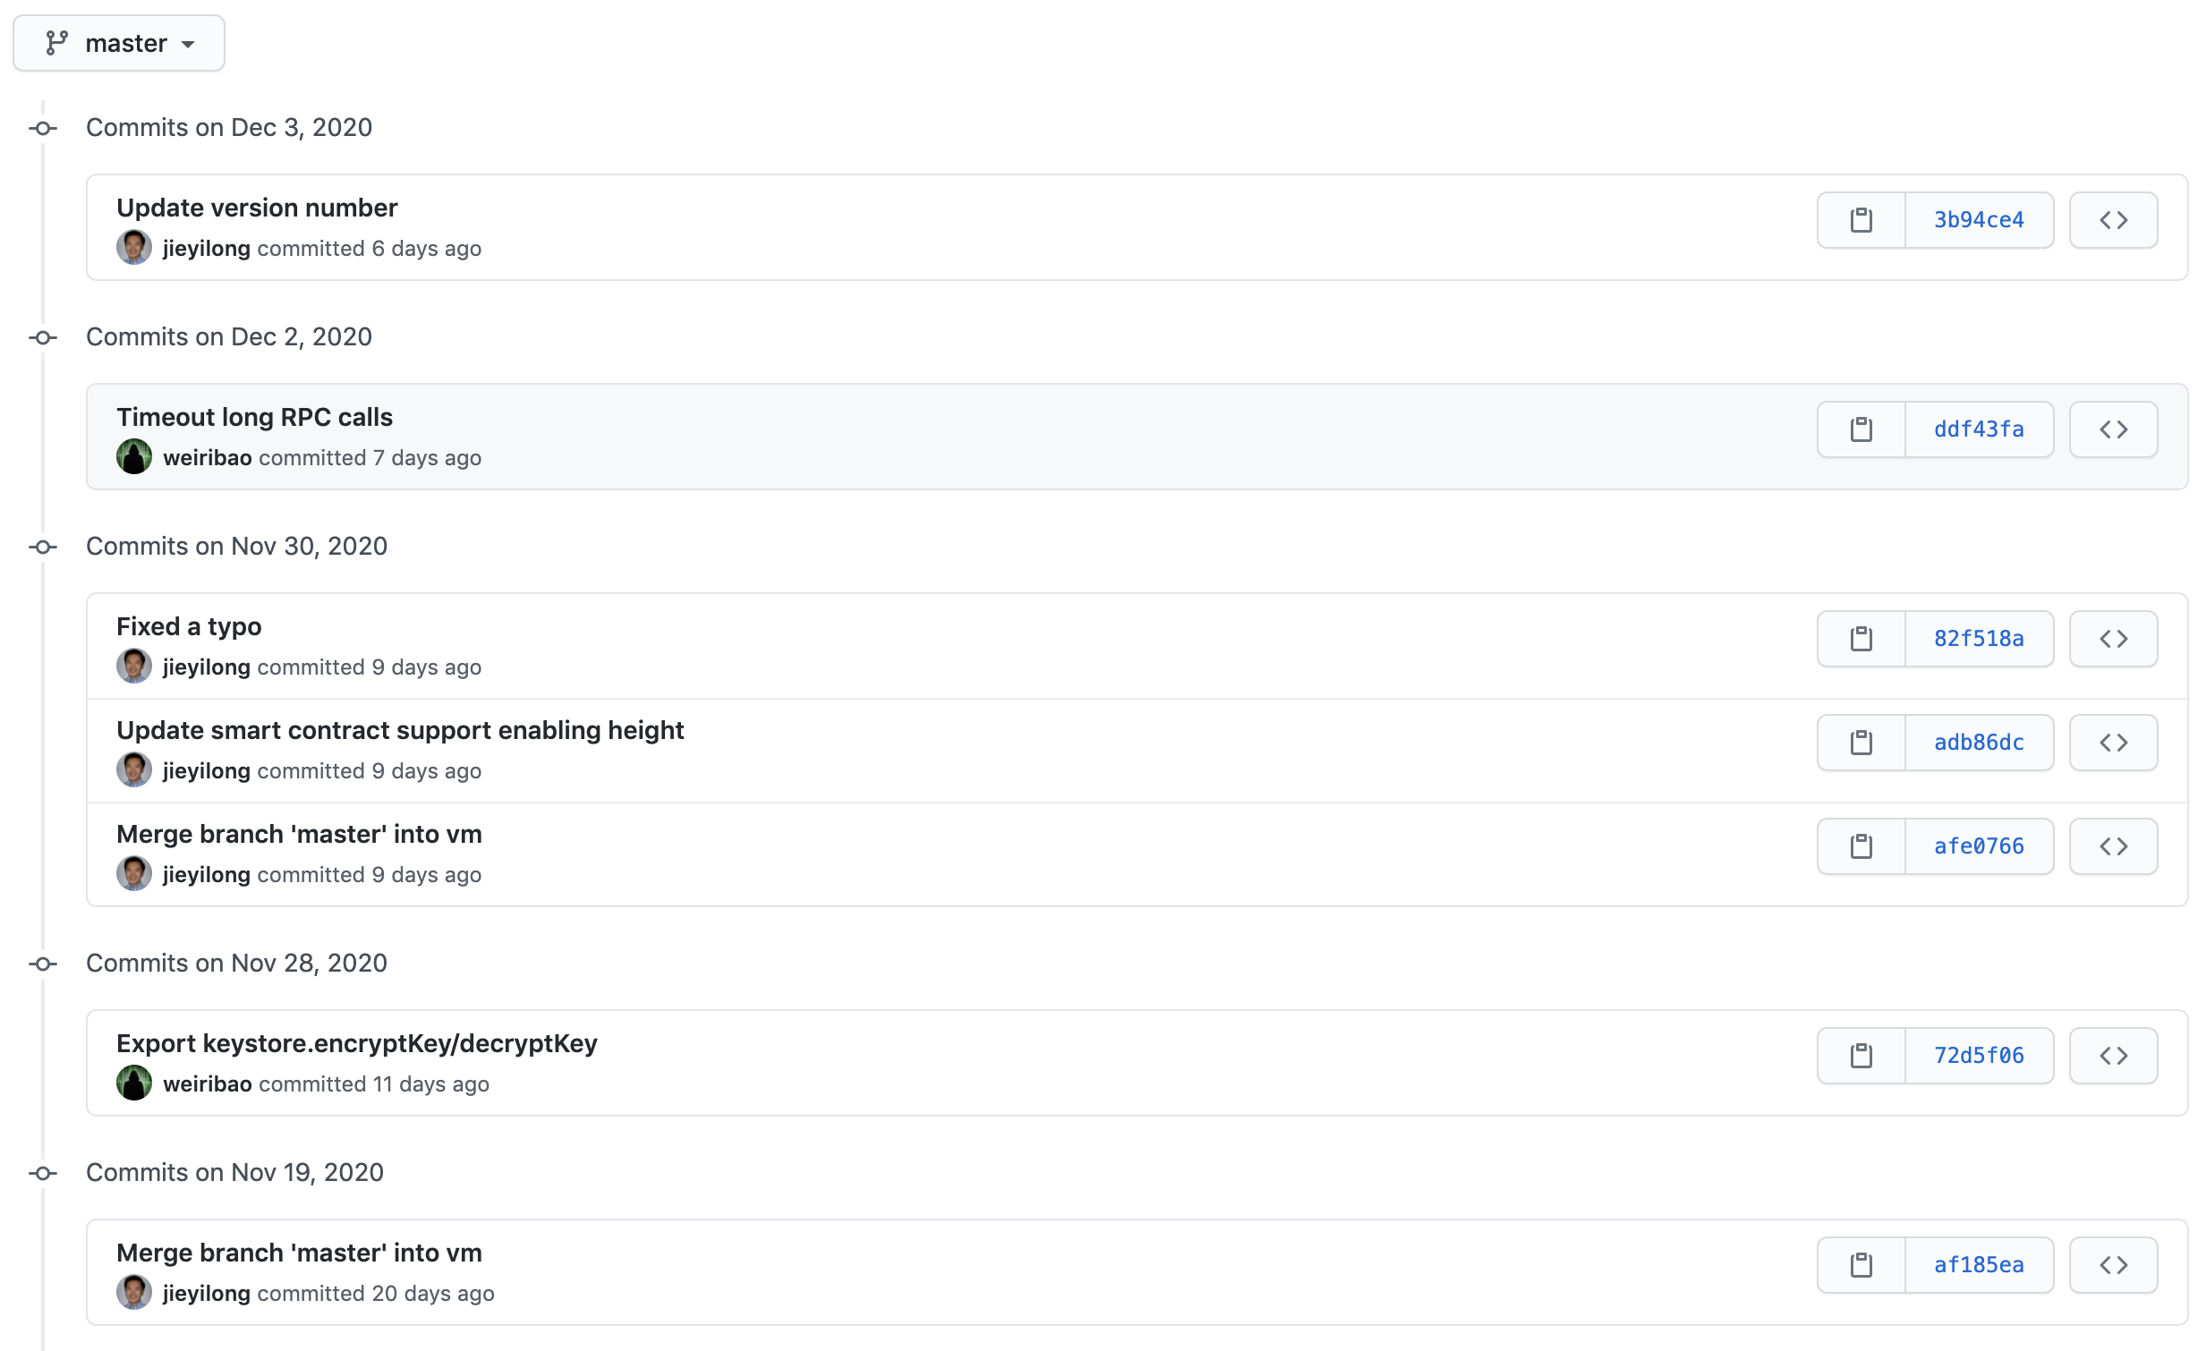The height and width of the screenshot is (1351, 2198).
Task: Click weiribao avatar on Timeout commit
Action: coord(134,457)
